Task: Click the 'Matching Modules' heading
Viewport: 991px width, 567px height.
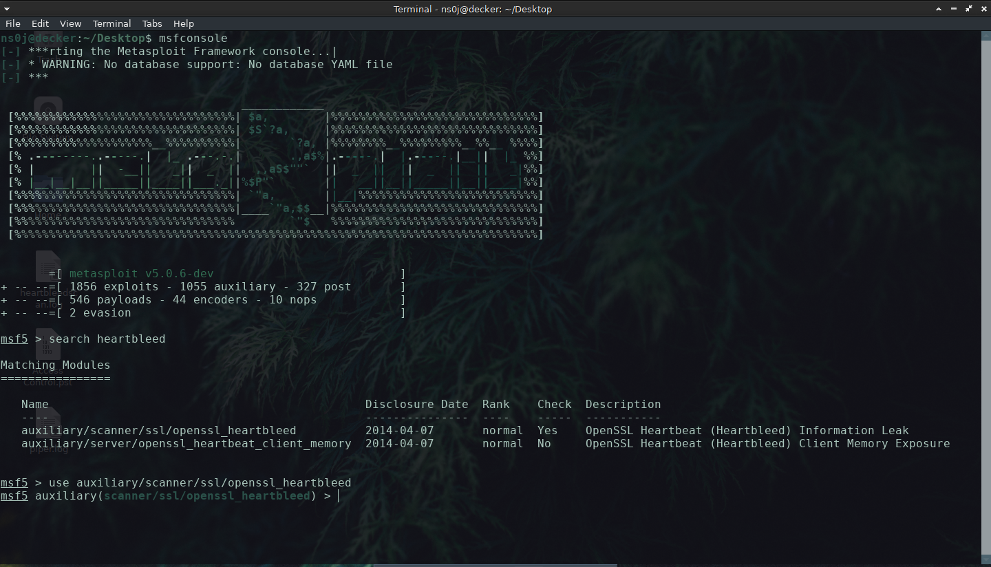Action: (55, 365)
